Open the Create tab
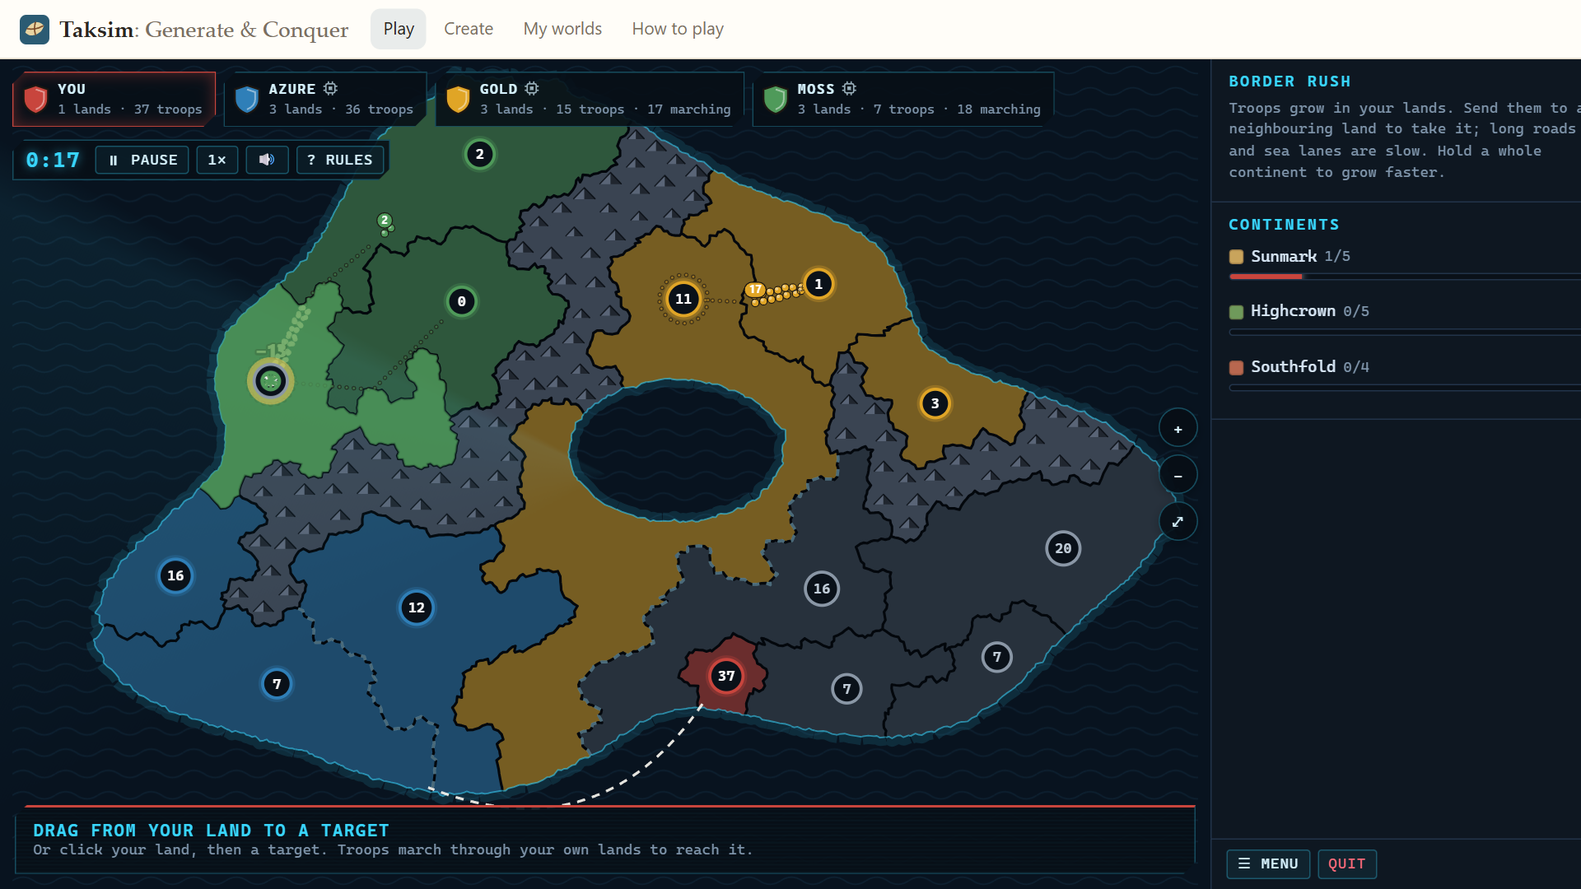The width and height of the screenshot is (1581, 889). (469, 29)
